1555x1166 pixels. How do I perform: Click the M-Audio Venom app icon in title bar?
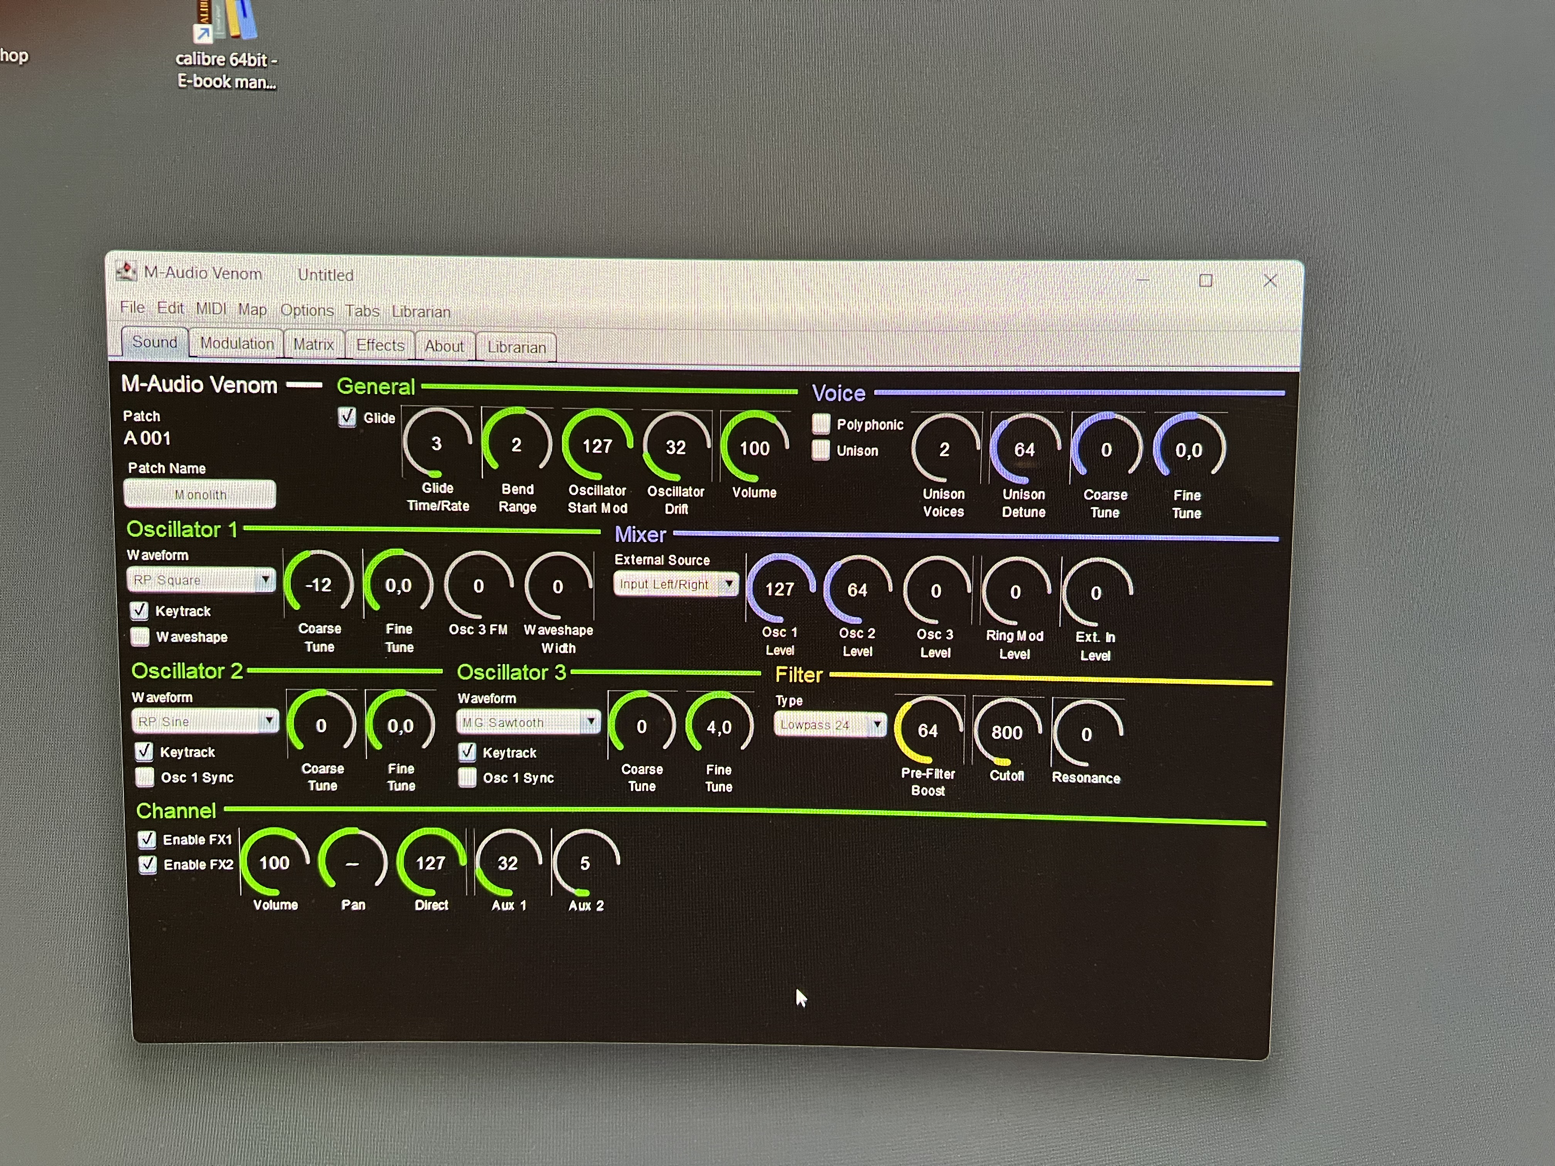126,271
